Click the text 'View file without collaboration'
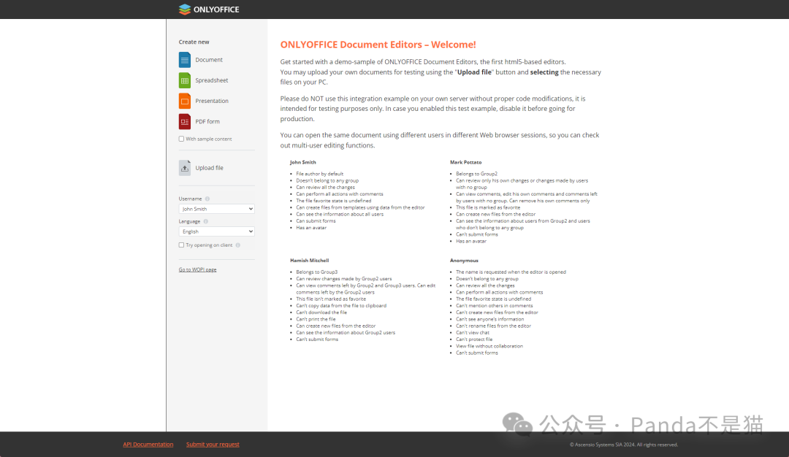Viewport: 789px width, 457px height. point(489,346)
